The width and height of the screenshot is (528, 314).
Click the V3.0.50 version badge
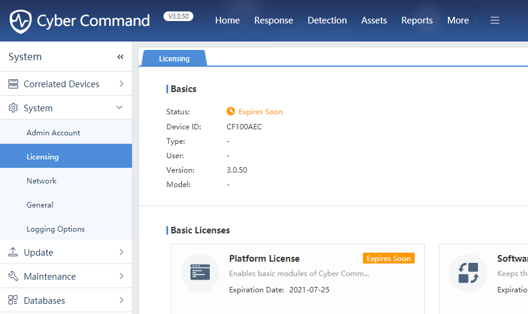pos(178,16)
